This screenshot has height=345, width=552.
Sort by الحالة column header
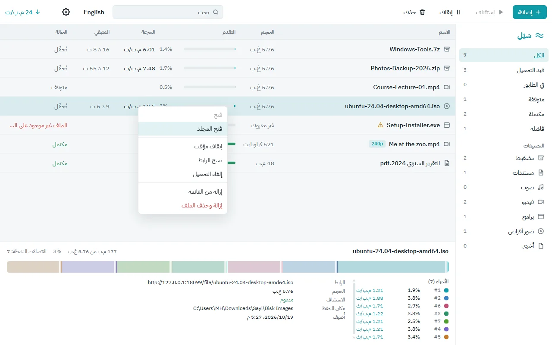click(x=61, y=32)
